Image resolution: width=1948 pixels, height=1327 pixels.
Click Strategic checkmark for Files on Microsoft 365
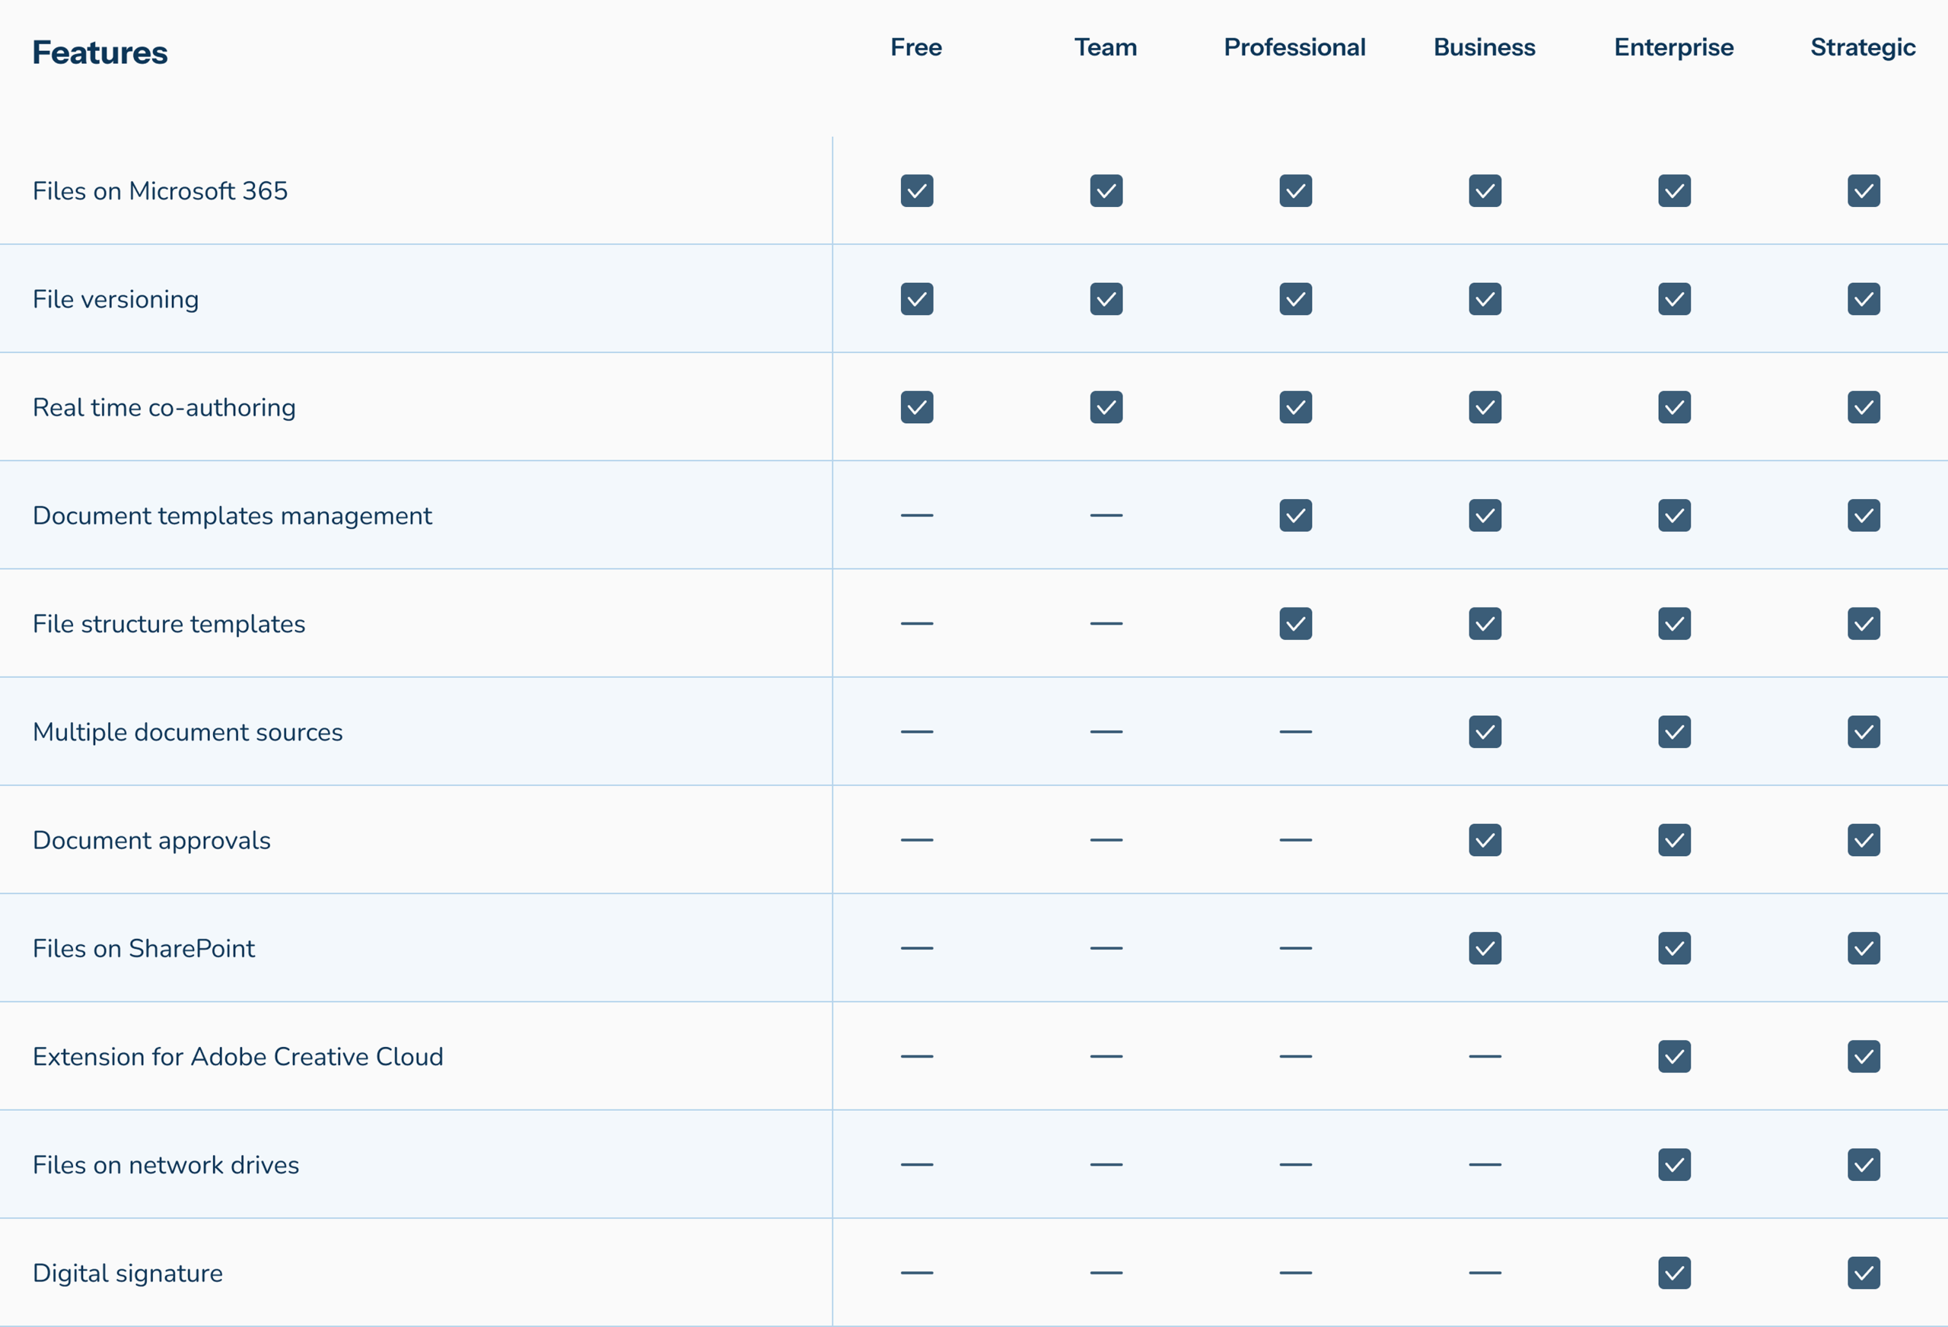point(1864,191)
